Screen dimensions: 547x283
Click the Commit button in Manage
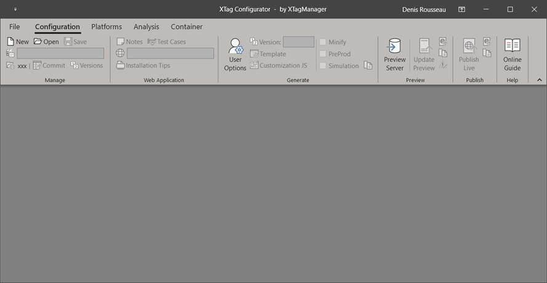point(49,66)
